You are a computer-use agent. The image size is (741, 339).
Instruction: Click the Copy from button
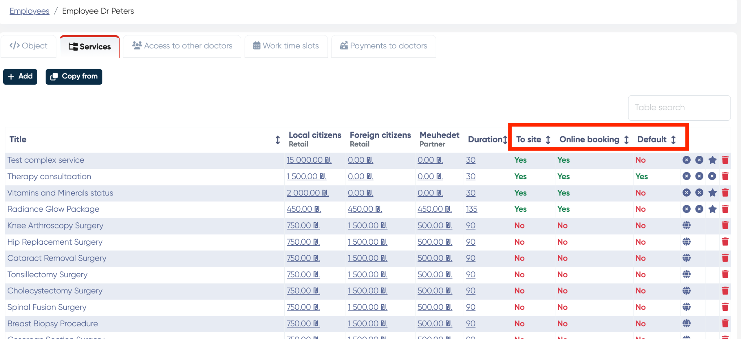(74, 77)
